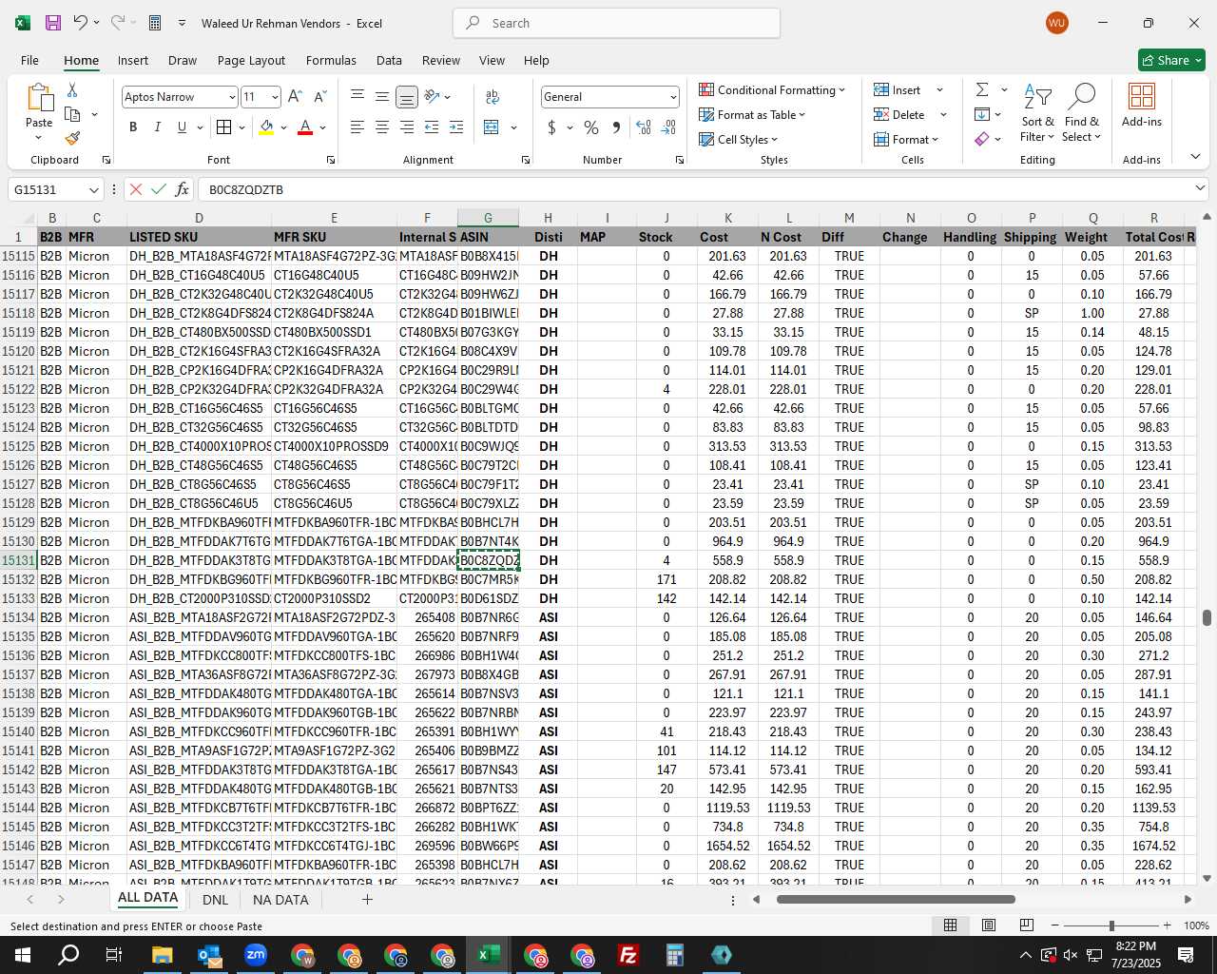The height and width of the screenshot is (974, 1217).
Task: Click the Wrap Text icon
Action: [x=493, y=97]
